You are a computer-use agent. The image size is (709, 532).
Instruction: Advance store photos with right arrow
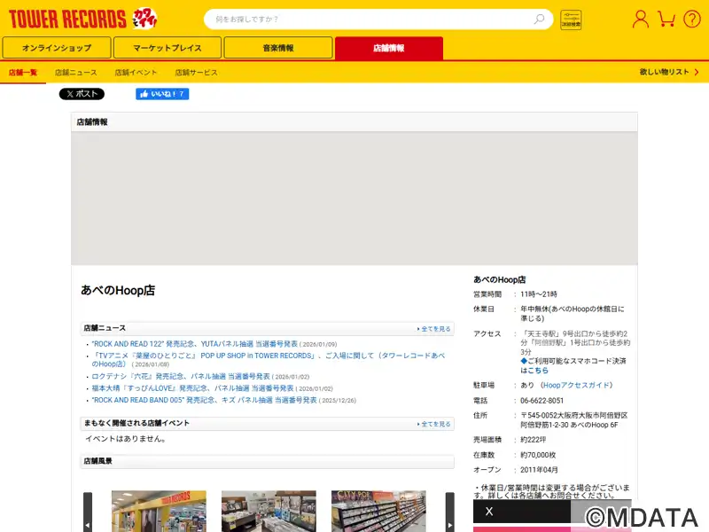tap(449, 512)
